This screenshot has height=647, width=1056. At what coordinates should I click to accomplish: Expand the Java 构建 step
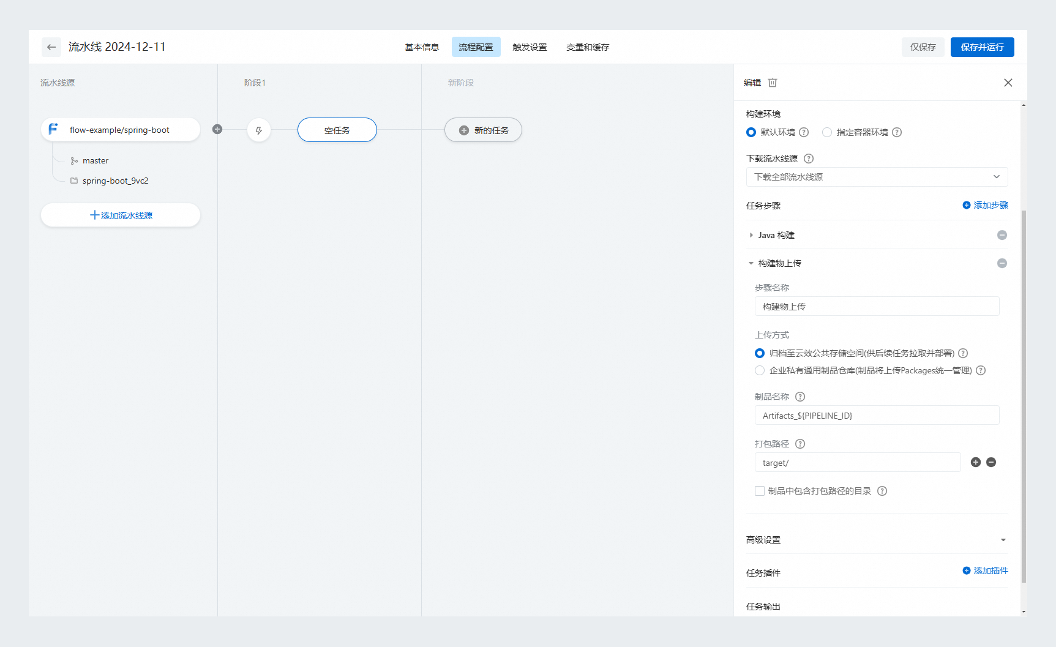[x=751, y=235]
